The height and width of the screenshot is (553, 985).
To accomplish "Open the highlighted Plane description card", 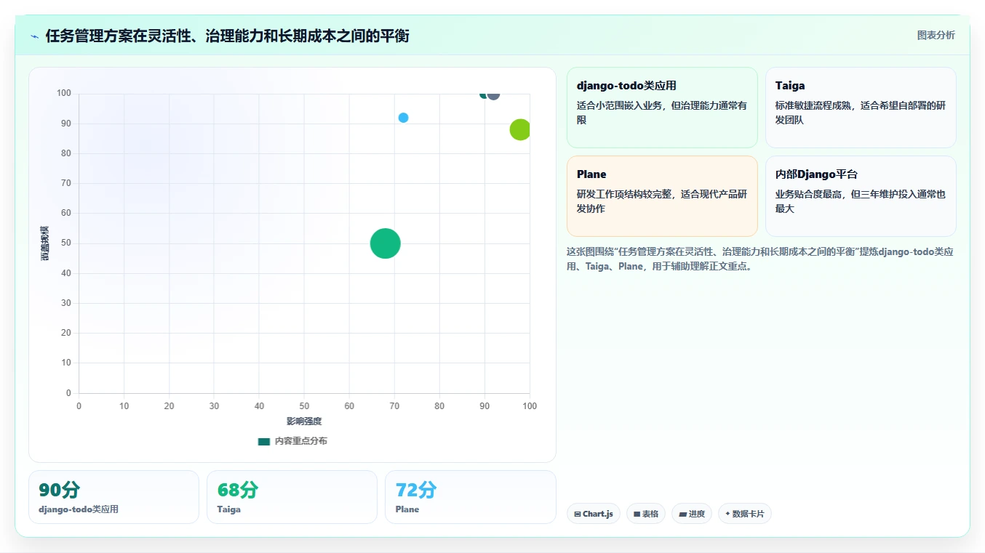I will tap(662, 196).
